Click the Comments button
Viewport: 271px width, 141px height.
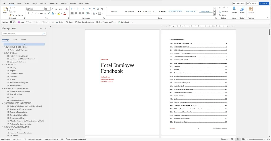click(x=239, y=3)
